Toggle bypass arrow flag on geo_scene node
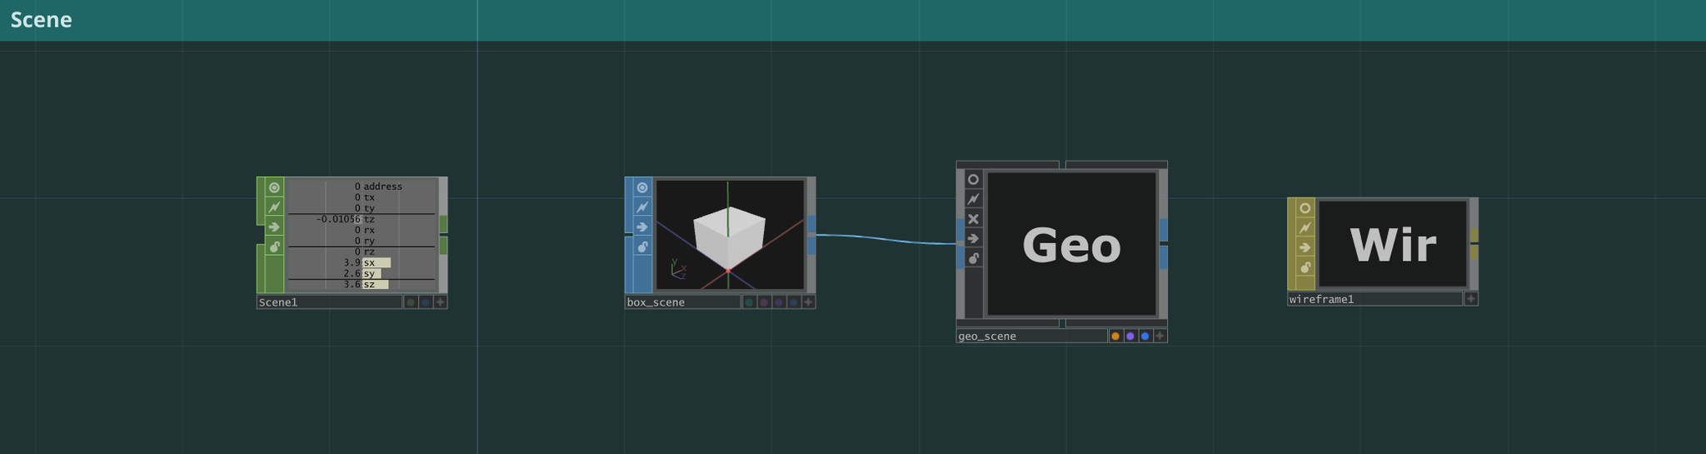Screen dimensions: 1706x454 (973, 238)
